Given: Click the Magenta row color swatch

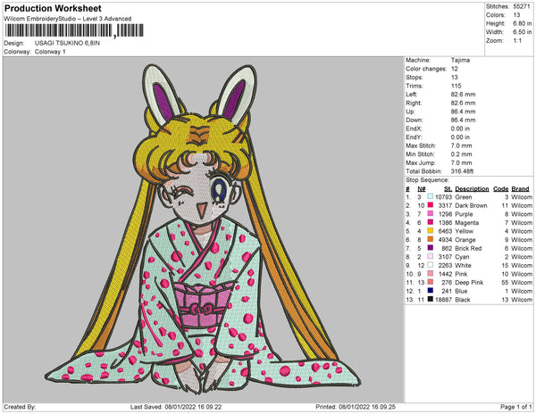Looking at the screenshot, I should [x=430, y=222].
